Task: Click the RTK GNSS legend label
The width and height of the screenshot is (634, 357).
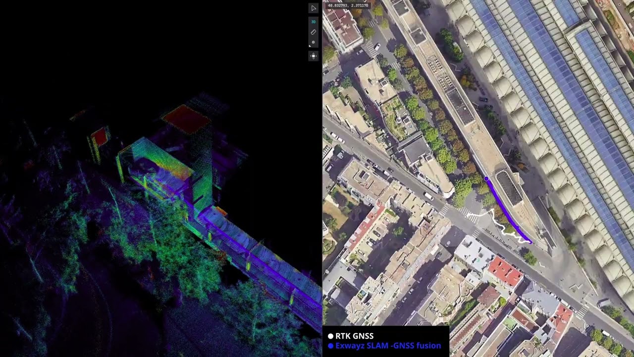Action: coord(354,336)
